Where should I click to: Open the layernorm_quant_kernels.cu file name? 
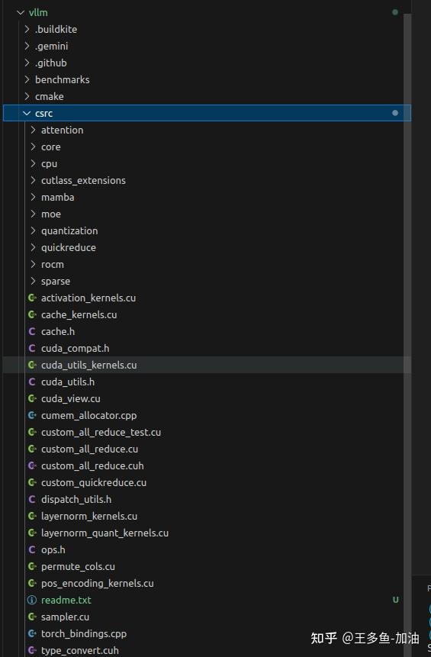click(105, 533)
